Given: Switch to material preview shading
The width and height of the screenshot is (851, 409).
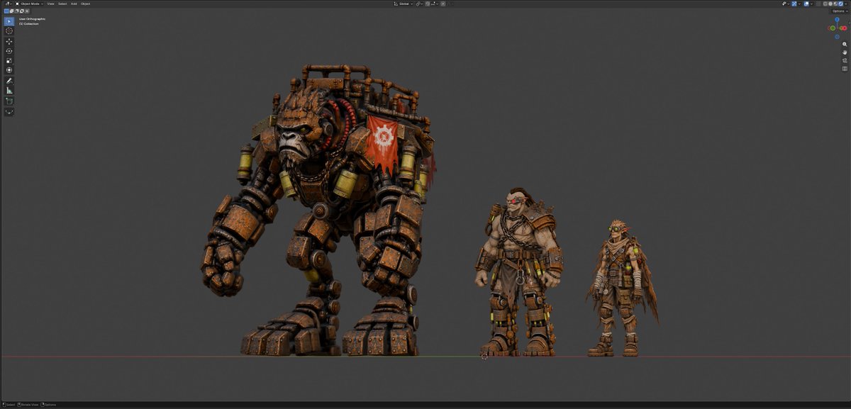Looking at the screenshot, I should [x=835, y=4].
